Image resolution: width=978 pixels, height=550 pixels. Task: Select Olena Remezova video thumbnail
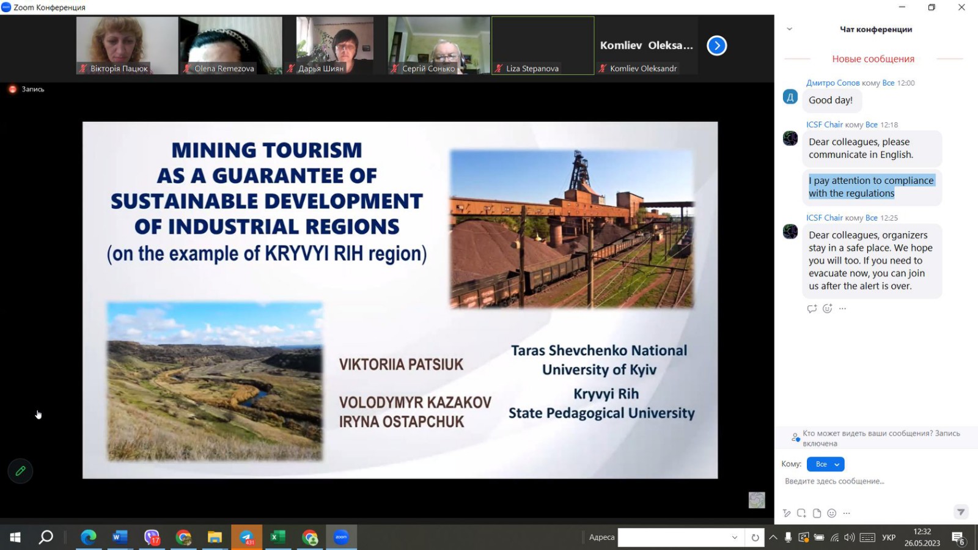tap(231, 45)
